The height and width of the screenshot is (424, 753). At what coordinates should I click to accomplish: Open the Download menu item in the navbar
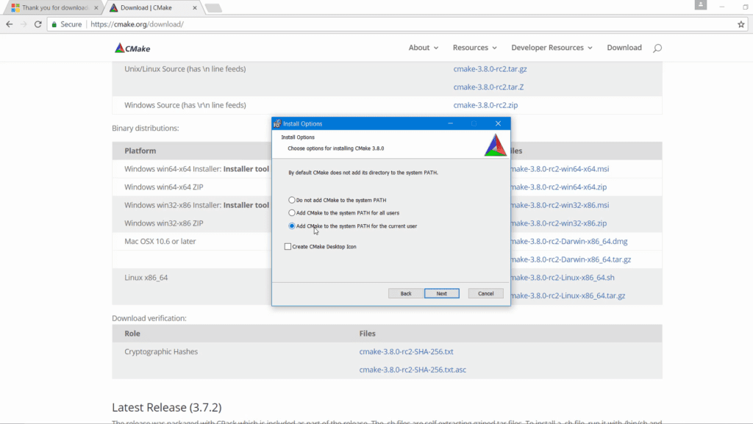click(x=624, y=47)
